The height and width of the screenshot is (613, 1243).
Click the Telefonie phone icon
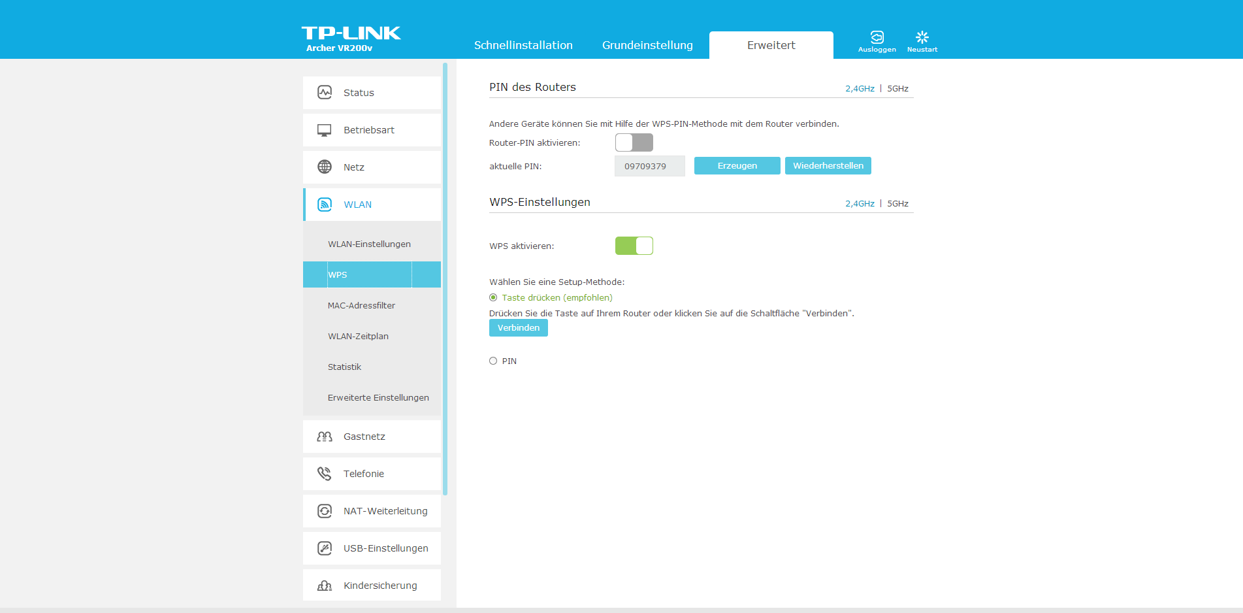(x=325, y=474)
